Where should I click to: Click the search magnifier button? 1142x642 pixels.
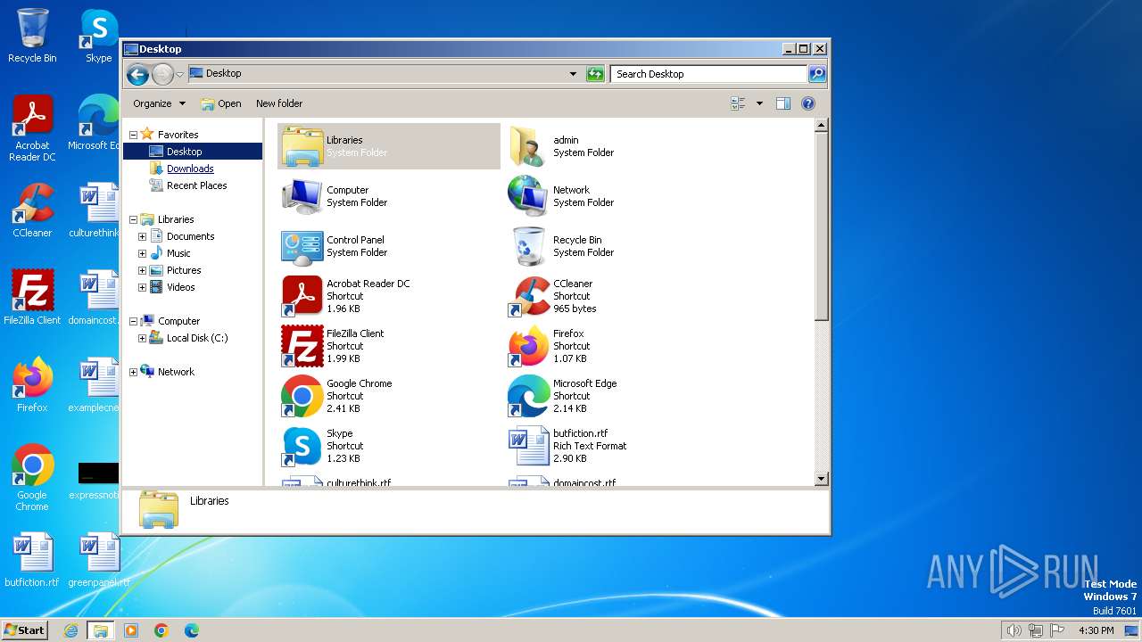point(817,74)
